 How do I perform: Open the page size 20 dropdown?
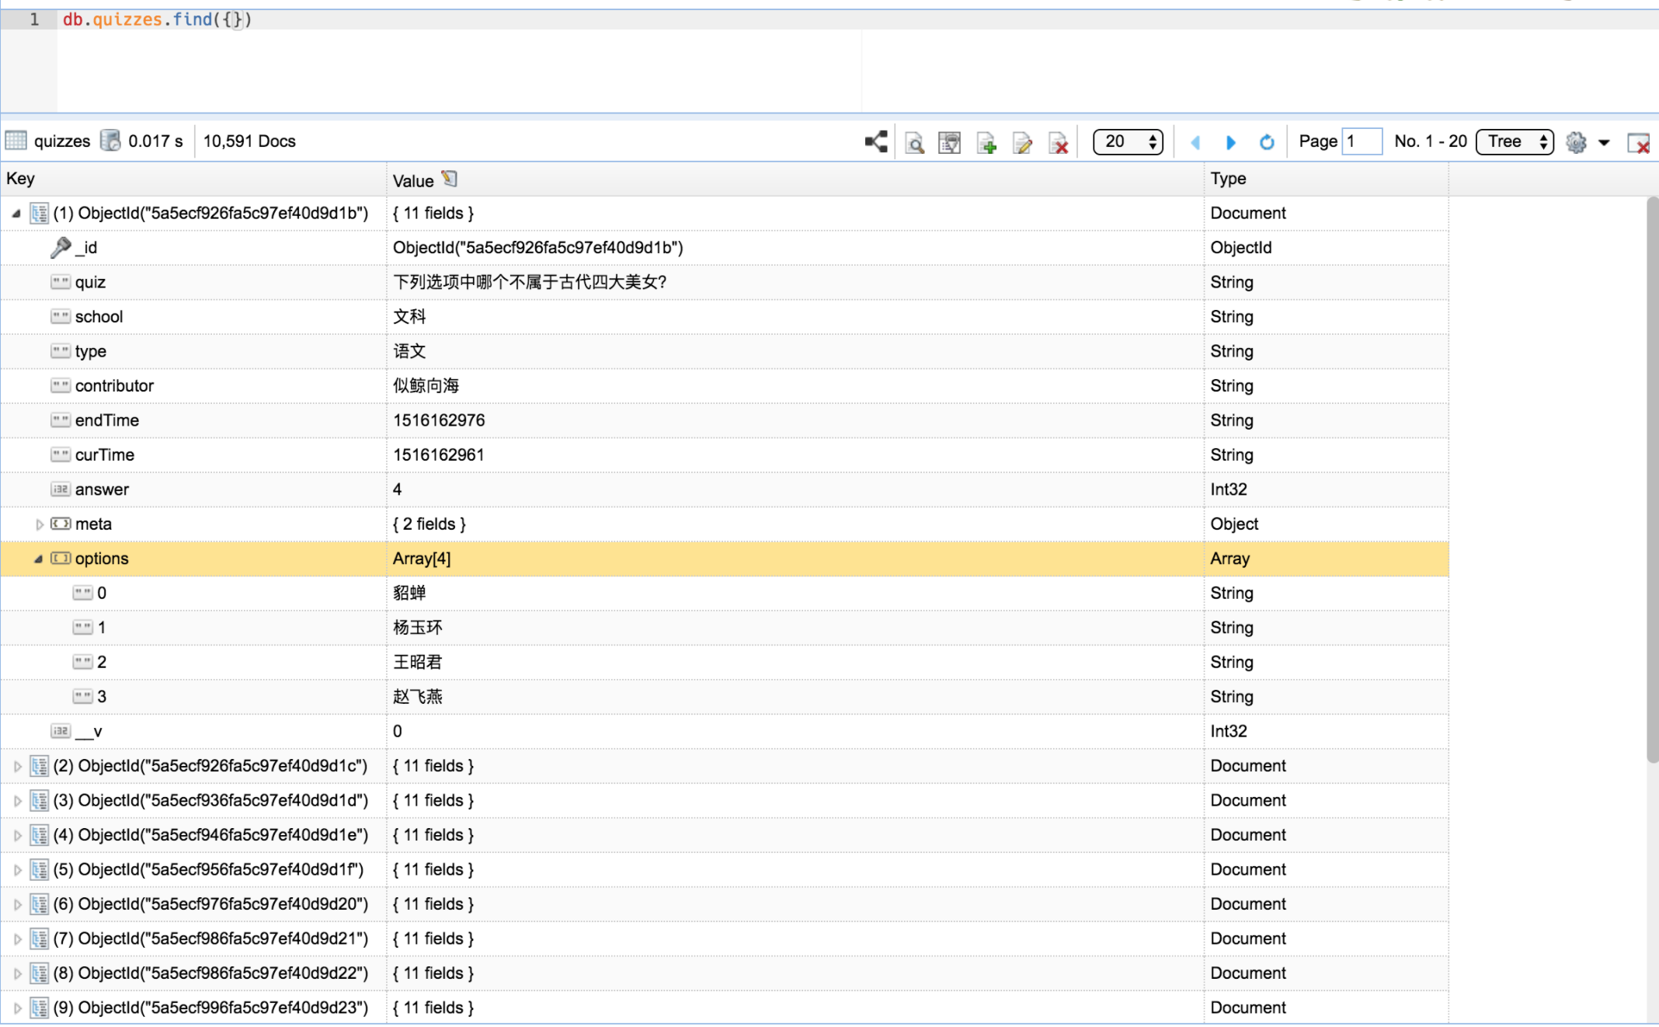[1127, 141]
